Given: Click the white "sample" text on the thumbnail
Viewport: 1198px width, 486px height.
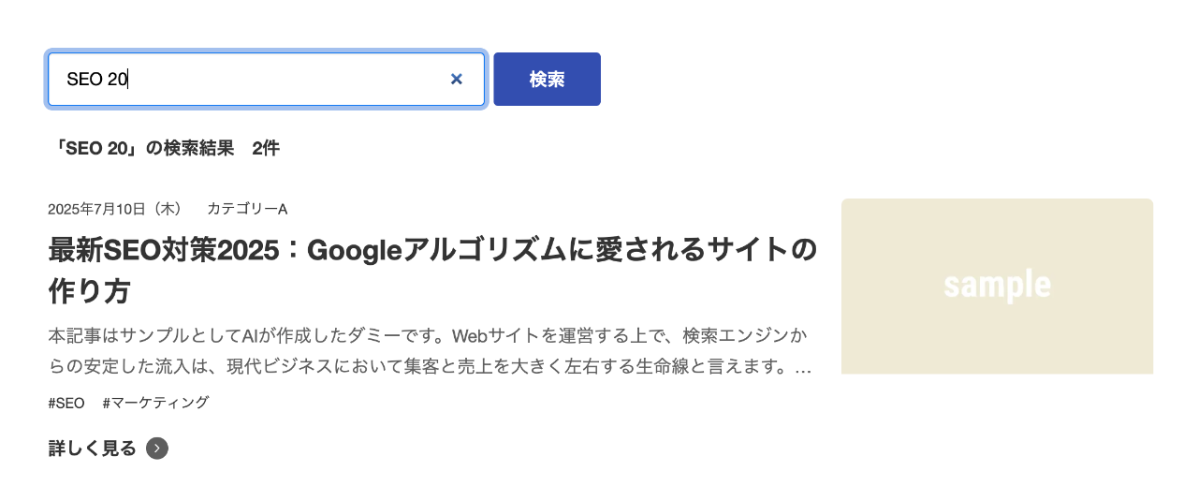Looking at the screenshot, I should (x=997, y=285).
